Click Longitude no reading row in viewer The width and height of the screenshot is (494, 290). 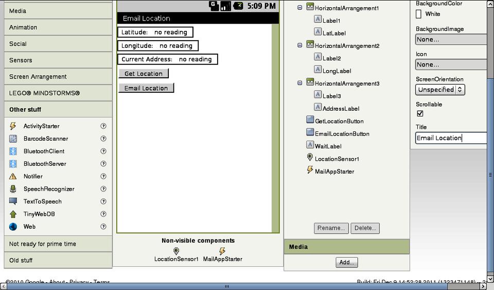click(x=158, y=46)
